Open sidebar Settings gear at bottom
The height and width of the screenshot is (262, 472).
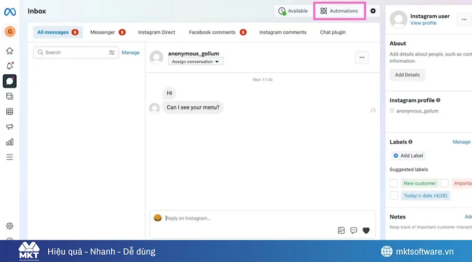click(x=9, y=226)
